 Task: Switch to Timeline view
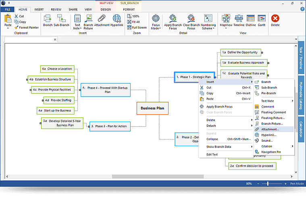[x=239, y=20]
